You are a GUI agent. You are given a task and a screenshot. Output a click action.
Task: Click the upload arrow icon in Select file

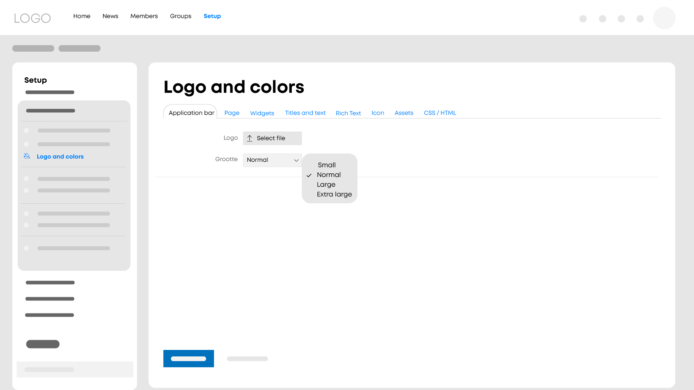pyautogui.click(x=249, y=138)
